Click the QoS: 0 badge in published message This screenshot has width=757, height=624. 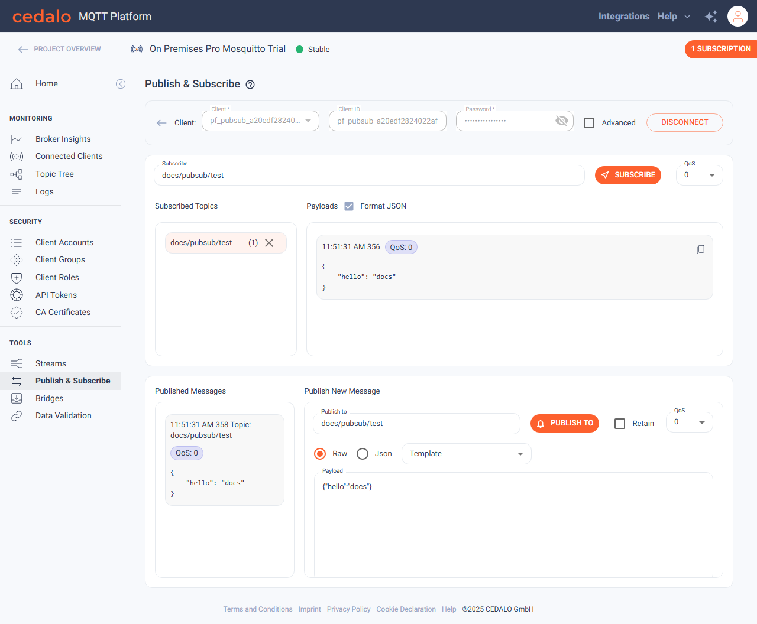point(187,453)
